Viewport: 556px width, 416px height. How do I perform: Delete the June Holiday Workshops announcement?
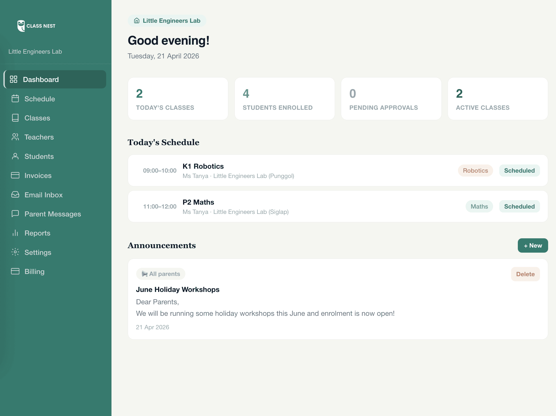click(525, 274)
